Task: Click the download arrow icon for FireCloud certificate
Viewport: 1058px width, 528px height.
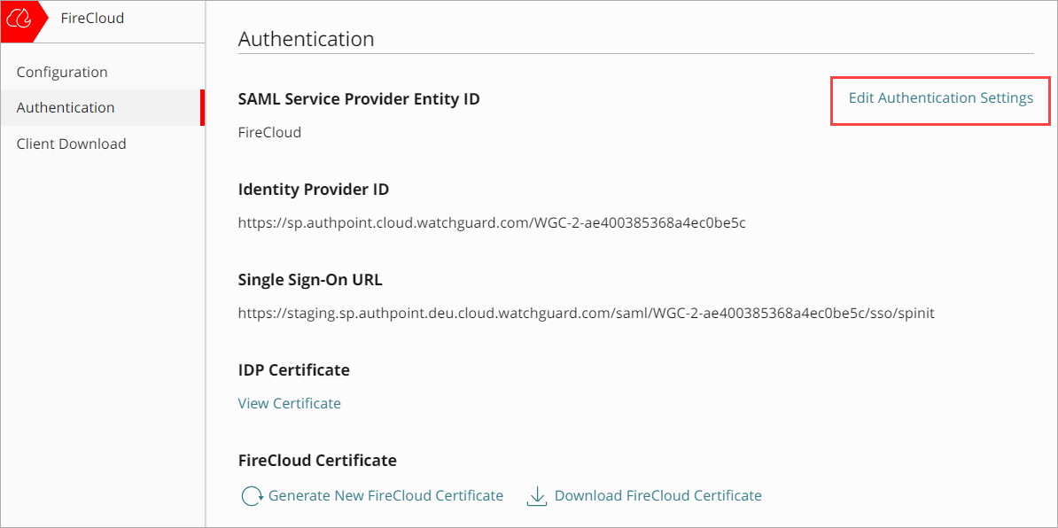Action: pos(537,496)
